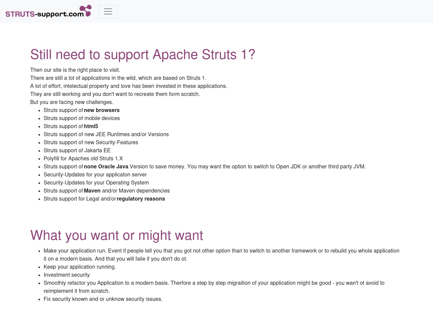Click the 'Make your application run' bullet
The height and width of the screenshot is (322, 433).
point(222,255)
